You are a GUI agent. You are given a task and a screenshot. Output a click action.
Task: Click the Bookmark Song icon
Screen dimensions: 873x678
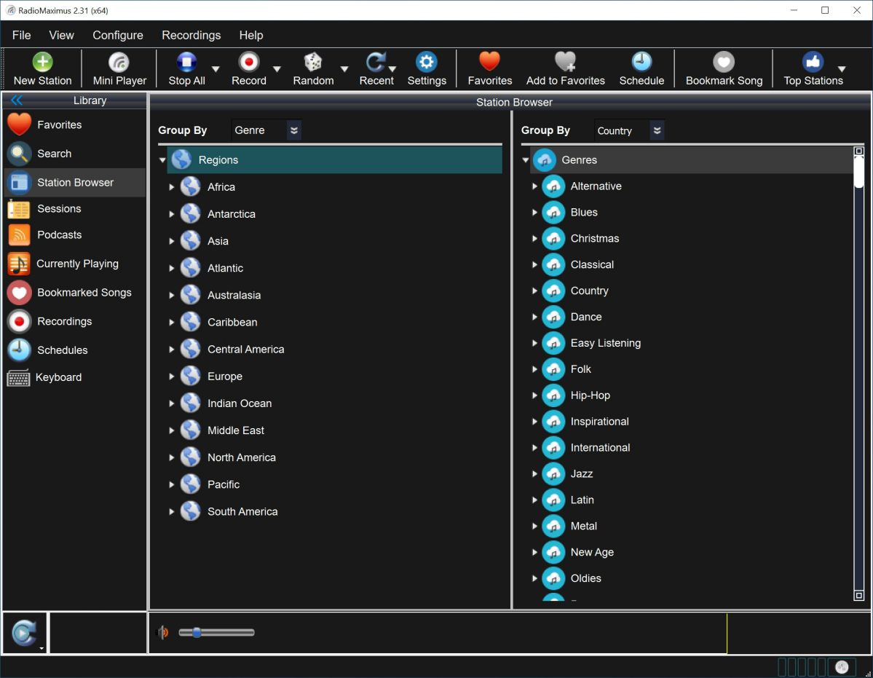(x=724, y=62)
